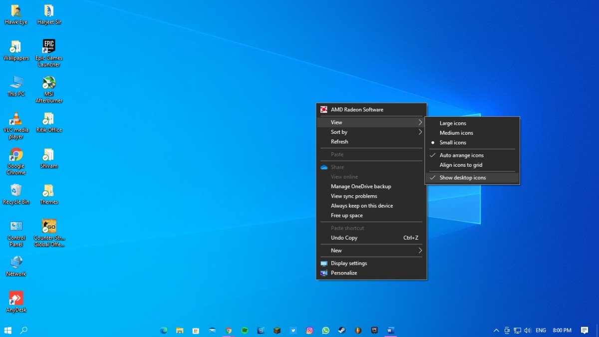
Task: Open the Recycle Bin on the desktop
Action: pyautogui.click(x=16, y=191)
